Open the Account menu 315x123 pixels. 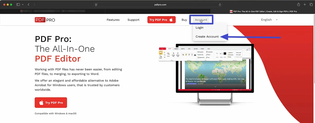point(201,20)
